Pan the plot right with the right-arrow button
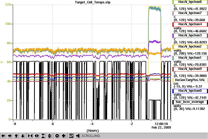 pyautogui.click(x=10, y=136)
